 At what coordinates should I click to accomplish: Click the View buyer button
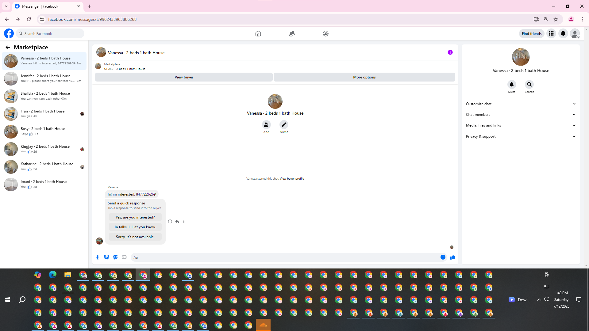[184, 77]
